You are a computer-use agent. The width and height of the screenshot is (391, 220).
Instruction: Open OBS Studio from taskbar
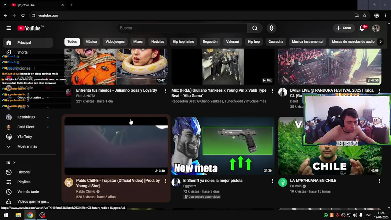pos(42,215)
